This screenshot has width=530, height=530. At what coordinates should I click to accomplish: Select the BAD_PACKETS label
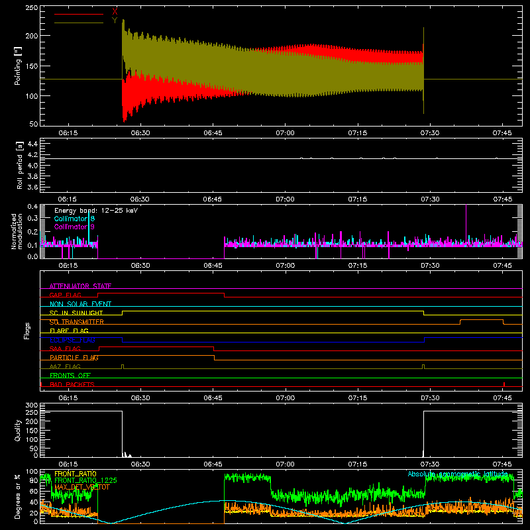72,384
